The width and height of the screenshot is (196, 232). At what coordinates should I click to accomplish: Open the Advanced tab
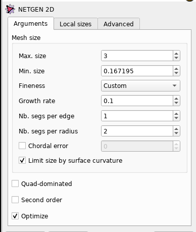coord(119,24)
